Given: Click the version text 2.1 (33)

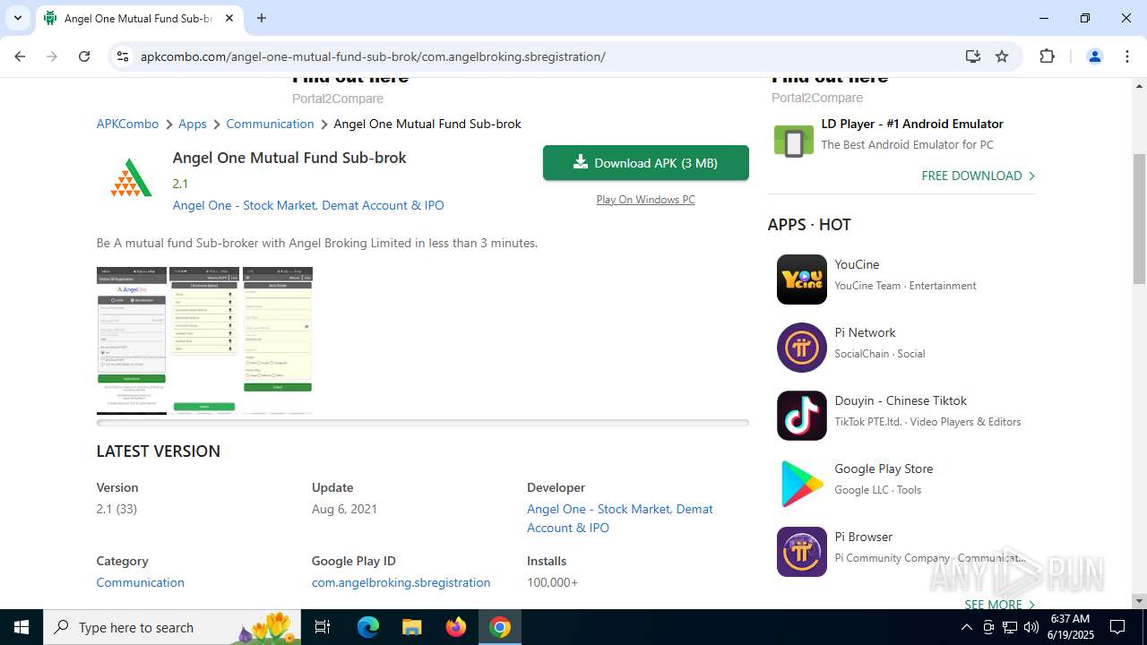Looking at the screenshot, I should [116, 509].
